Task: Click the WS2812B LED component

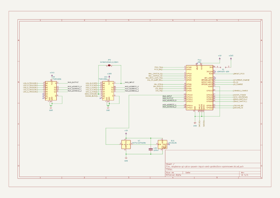Action: click(163, 144)
